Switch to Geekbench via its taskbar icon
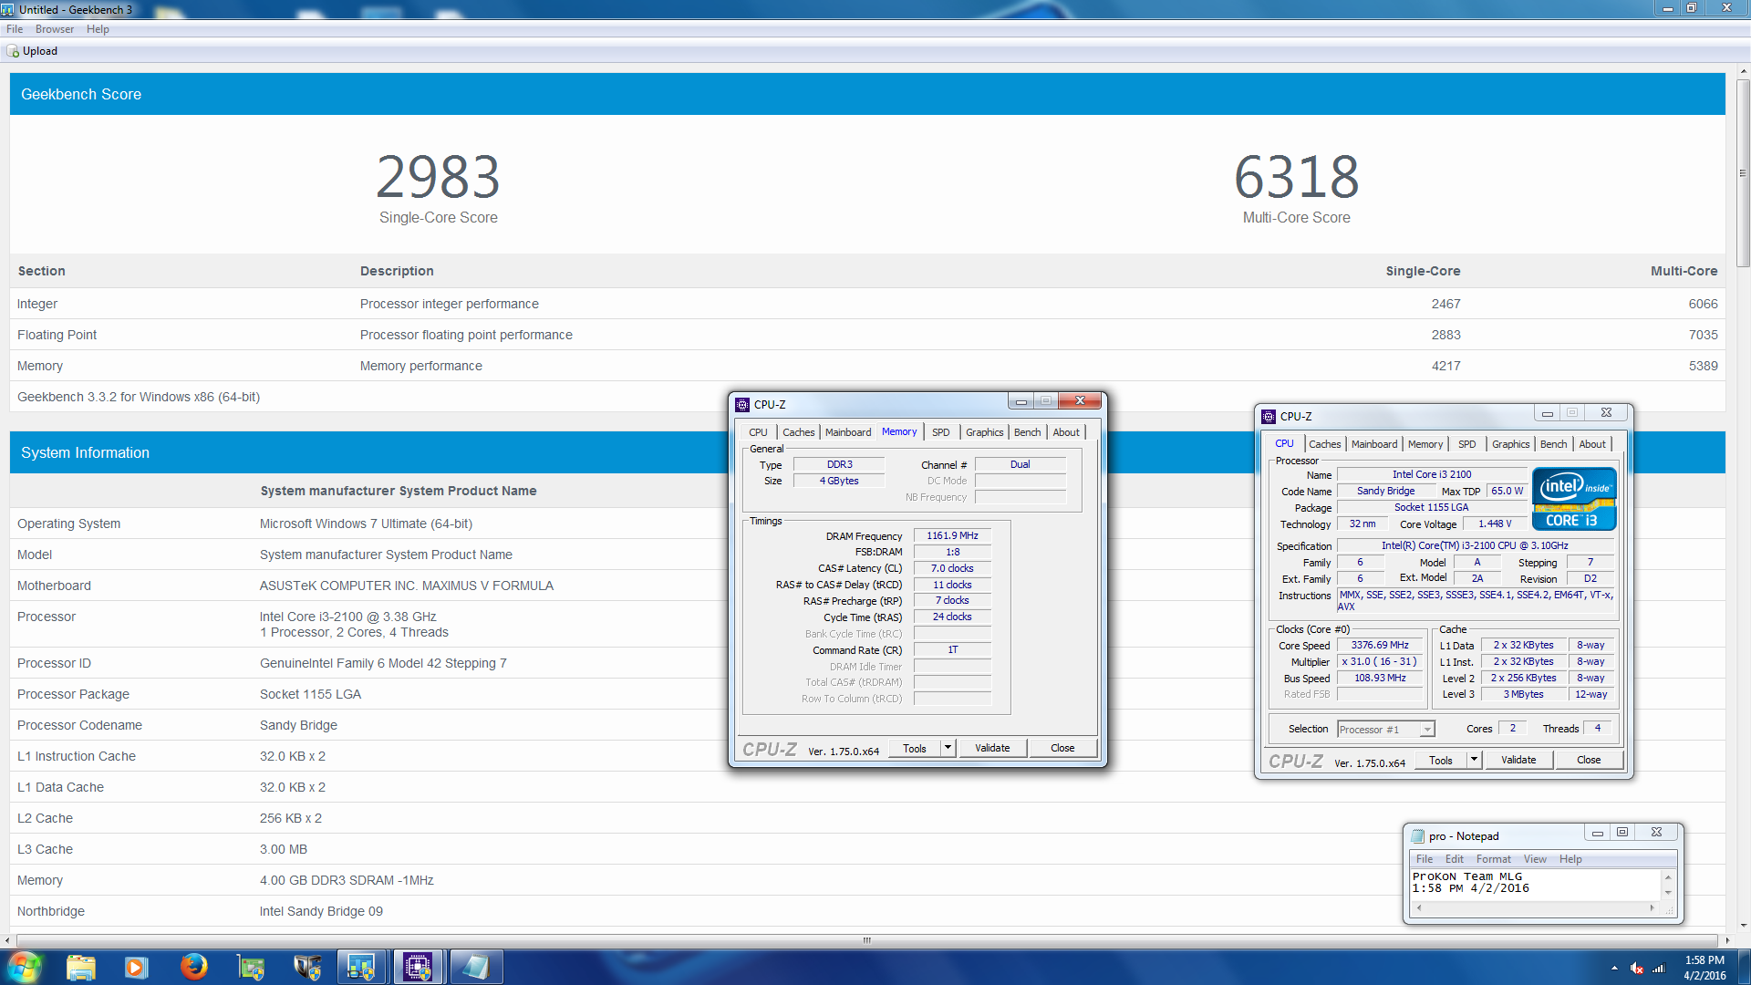This screenshot has width=1751, height=985. click(361, 967)
